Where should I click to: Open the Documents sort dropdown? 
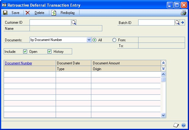[x=89, y=40]
